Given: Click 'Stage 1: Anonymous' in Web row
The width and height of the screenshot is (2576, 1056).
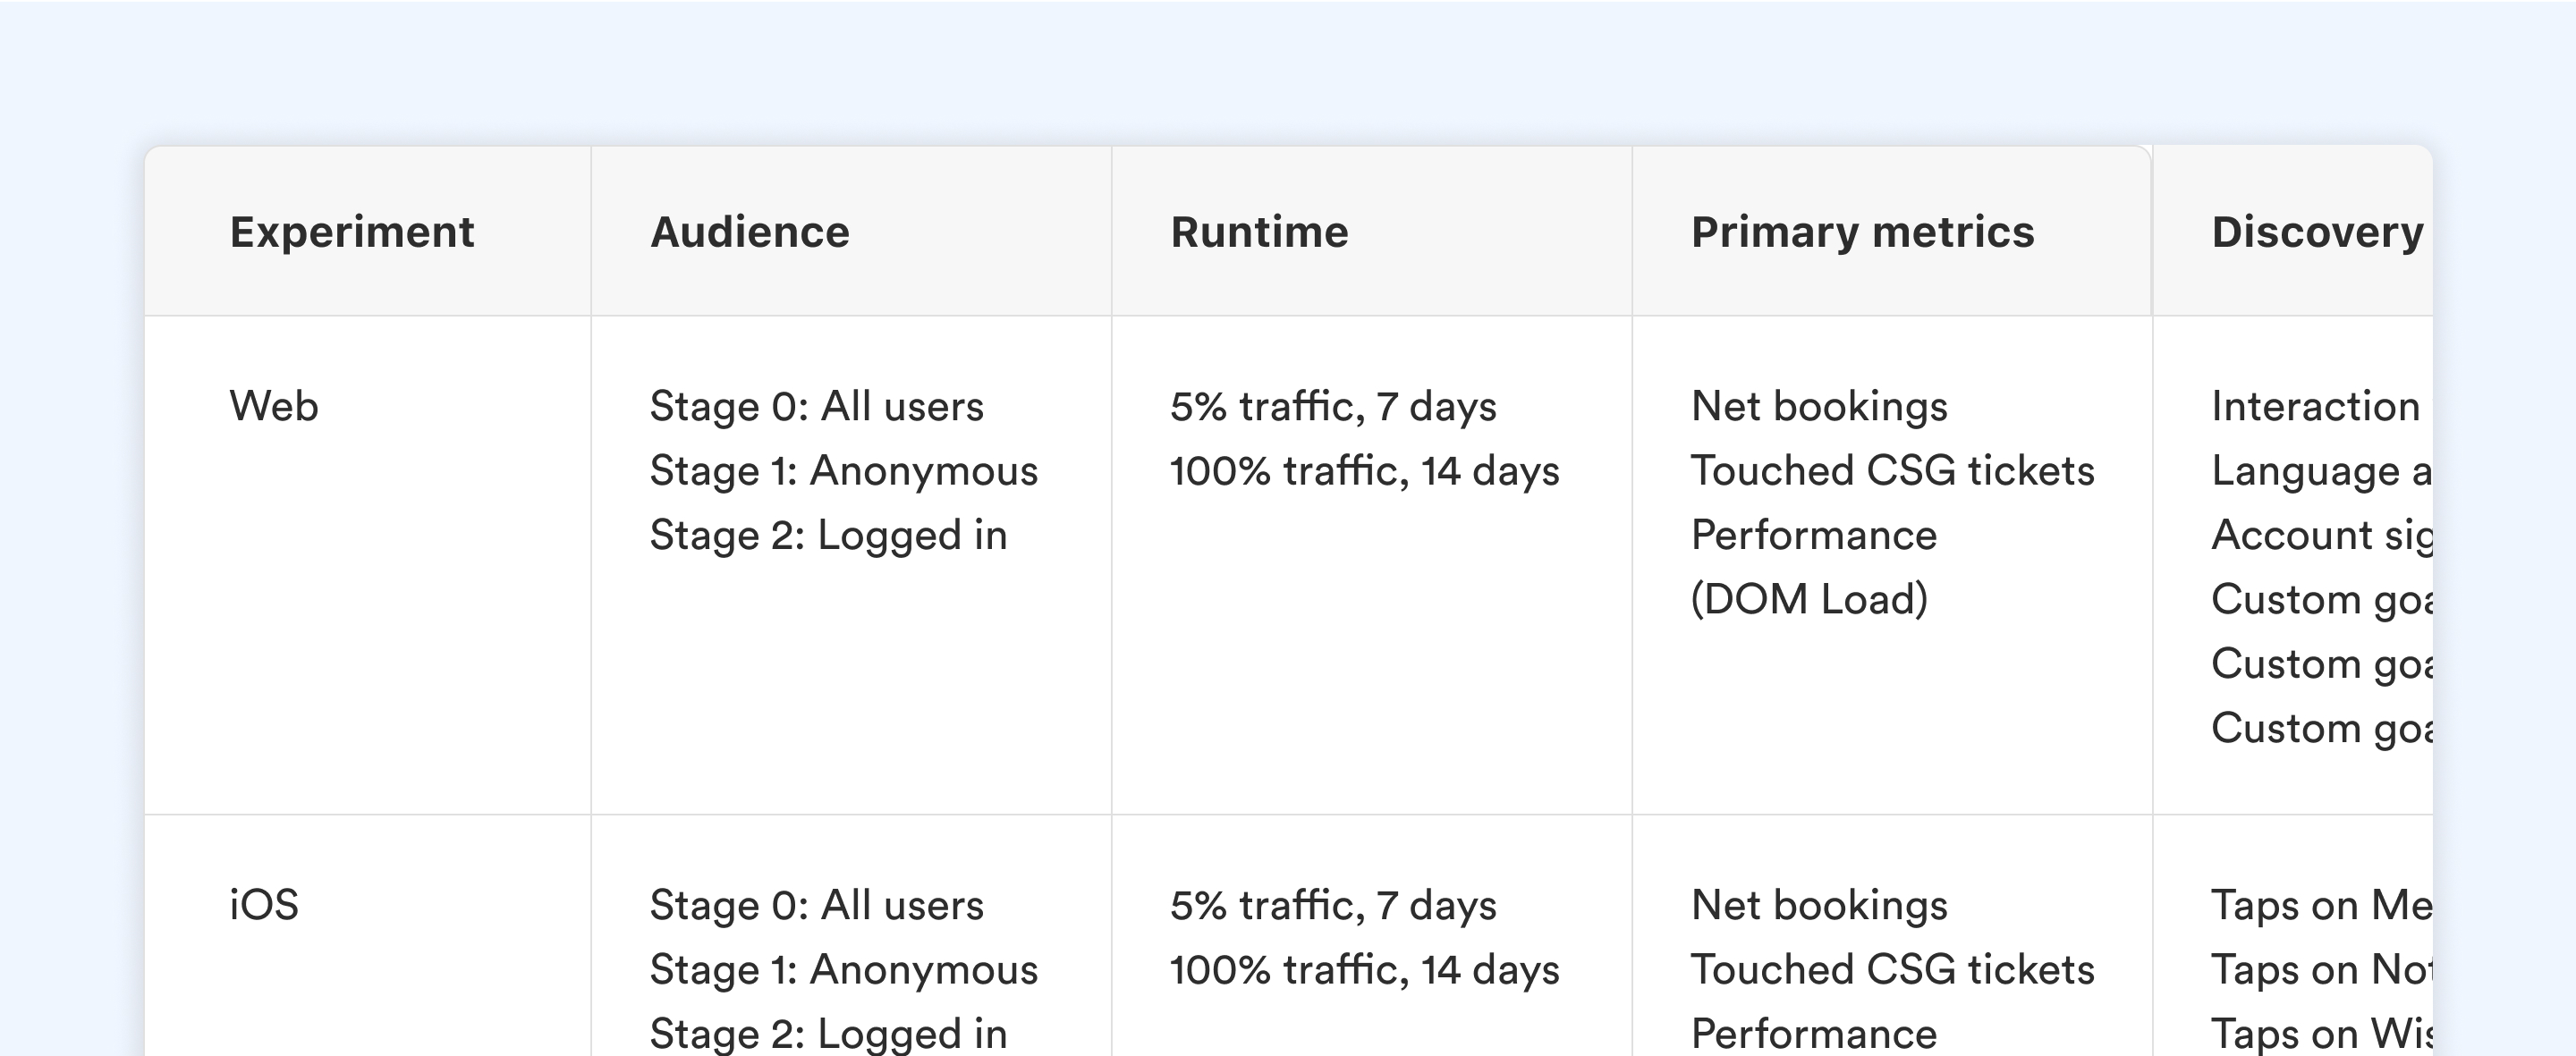Looking at the screenshot, I should pyautogui.click(x=844, y=471).
